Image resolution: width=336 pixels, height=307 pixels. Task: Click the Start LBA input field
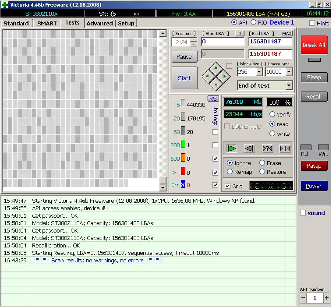click(x=223, y=42)
